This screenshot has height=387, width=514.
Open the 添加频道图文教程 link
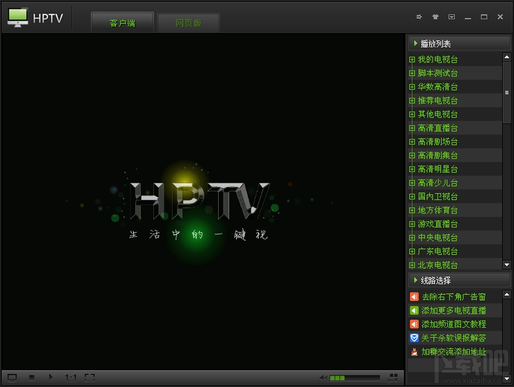pyautogui.click(x=454, y=324)
